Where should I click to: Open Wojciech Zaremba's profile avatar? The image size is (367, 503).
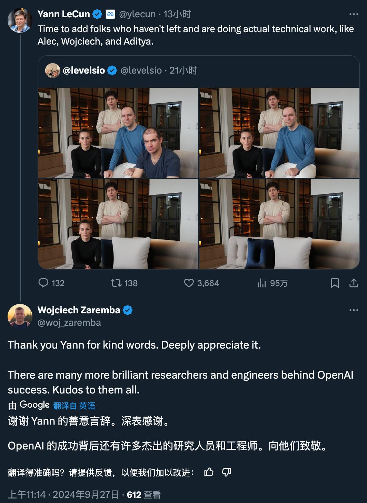[20, 316]
